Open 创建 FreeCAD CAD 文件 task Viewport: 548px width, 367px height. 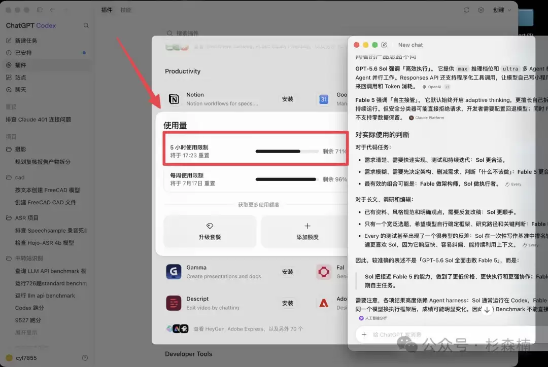pos(46,202)
